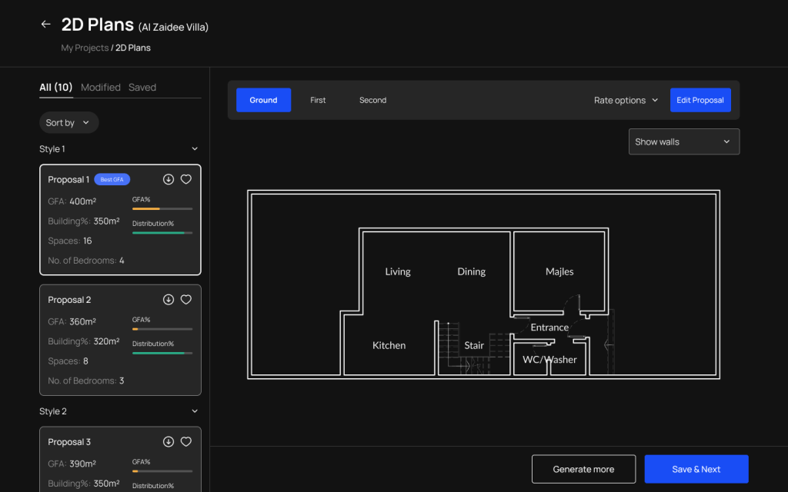Image resolution: width=788 pixels, height=492 pixels.
Task: Click the back arrow beside 2D Plans
Action: pyautogui.click(x=45, y=25)
